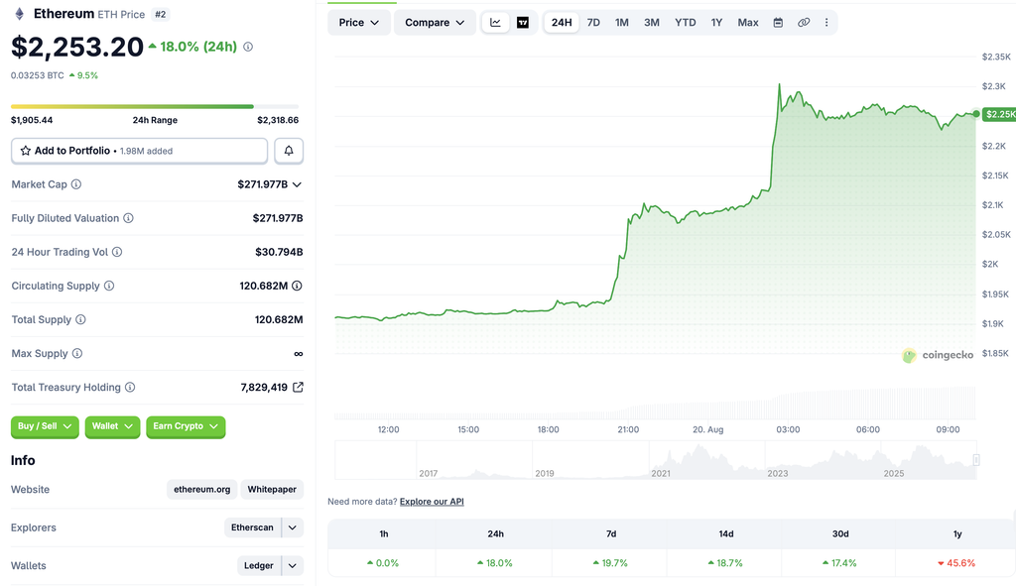Viewport: 1016px width, 586px height.
Task: Open the calendar date range icon
Action: (778, 23)
